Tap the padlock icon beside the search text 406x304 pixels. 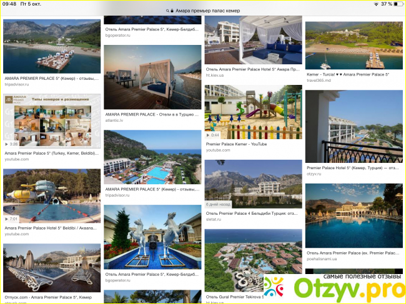click(x=172, y=11)
